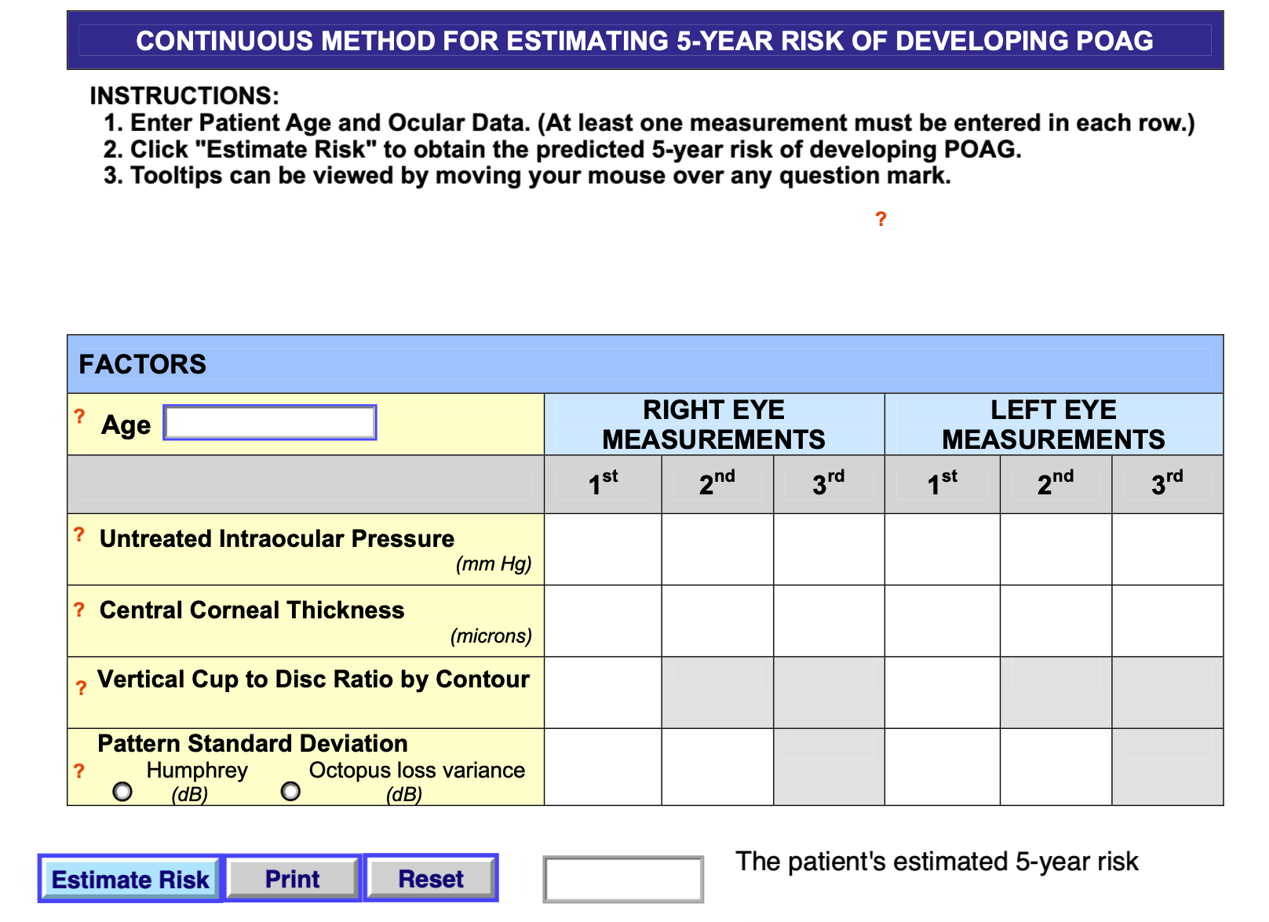
Task: Click right eye 1st Cup to Disc Ratio cell
Action: click(x=603, y=692)
